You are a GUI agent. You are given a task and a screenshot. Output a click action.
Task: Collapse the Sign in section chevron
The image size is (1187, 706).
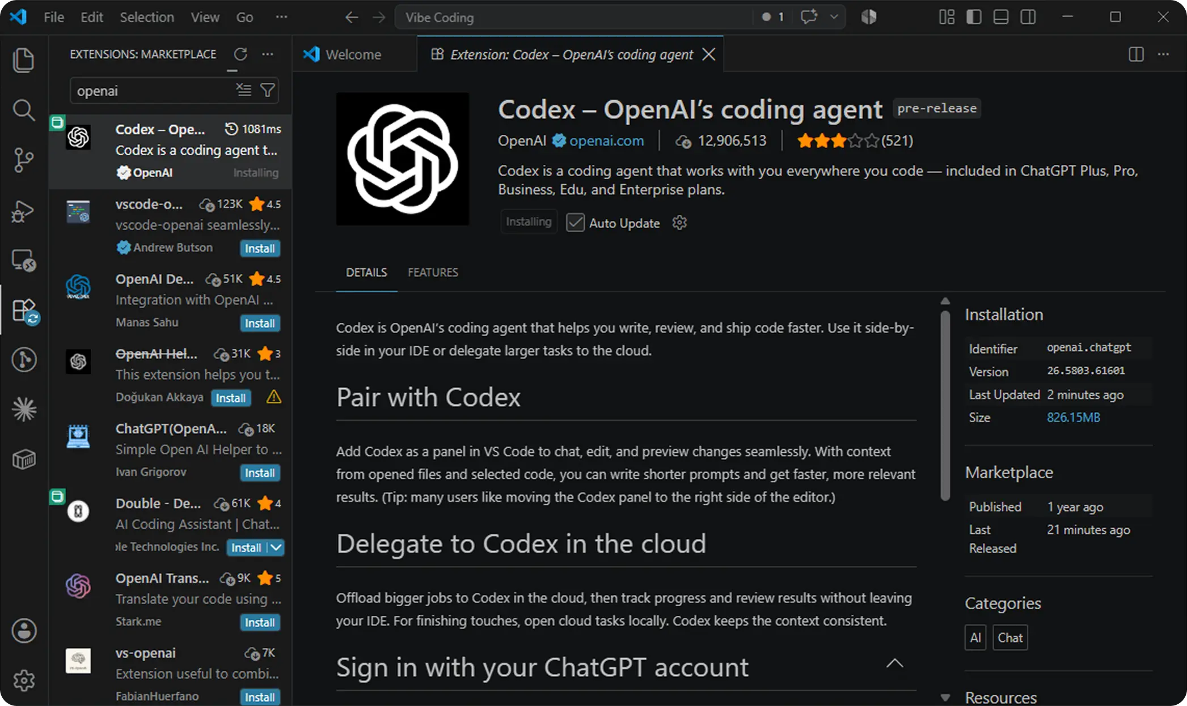pyautogui.click(x=894, y=664)
